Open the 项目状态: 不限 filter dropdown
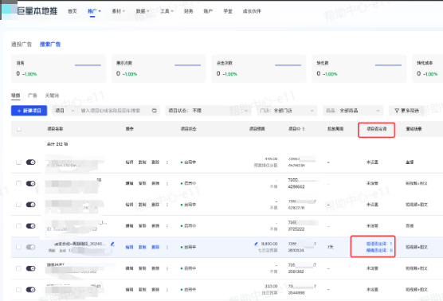The image size is (443, 301). [x=209, y=111]
